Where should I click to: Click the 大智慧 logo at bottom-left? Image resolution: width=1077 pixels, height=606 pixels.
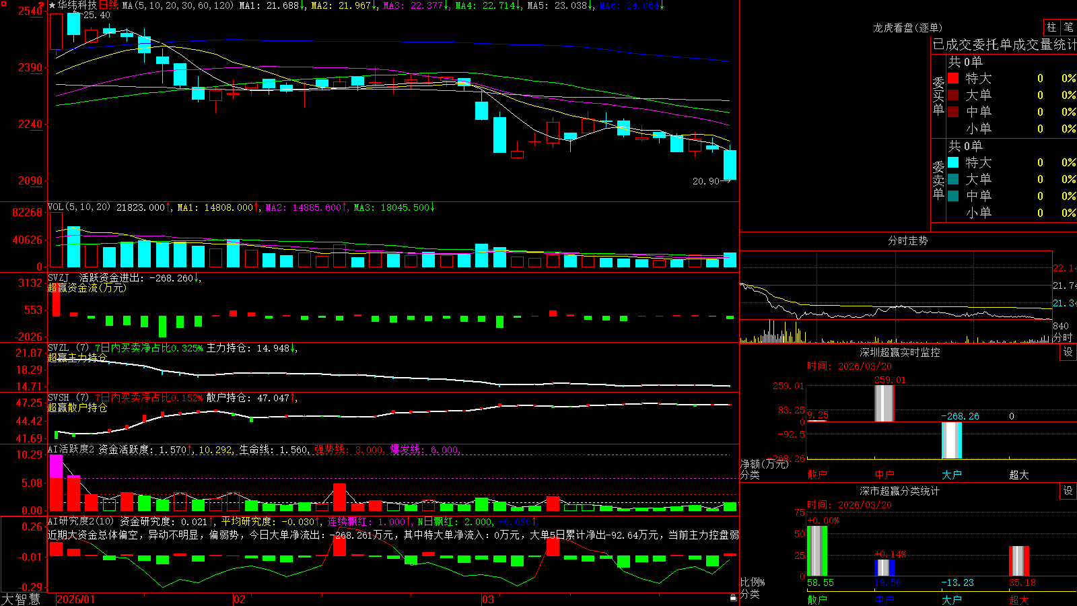[x=21, y=599]
